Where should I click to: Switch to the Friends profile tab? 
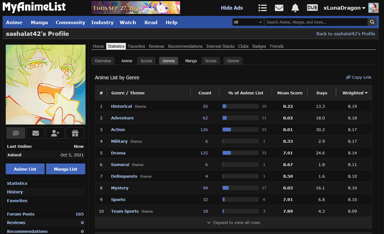(x=277, y=46)
